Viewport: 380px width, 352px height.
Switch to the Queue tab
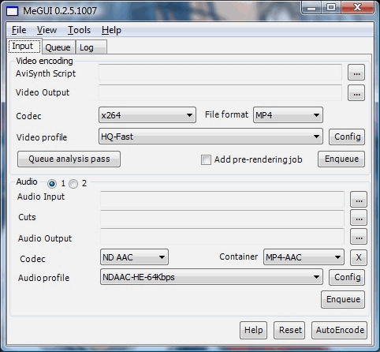click(58, 47)
